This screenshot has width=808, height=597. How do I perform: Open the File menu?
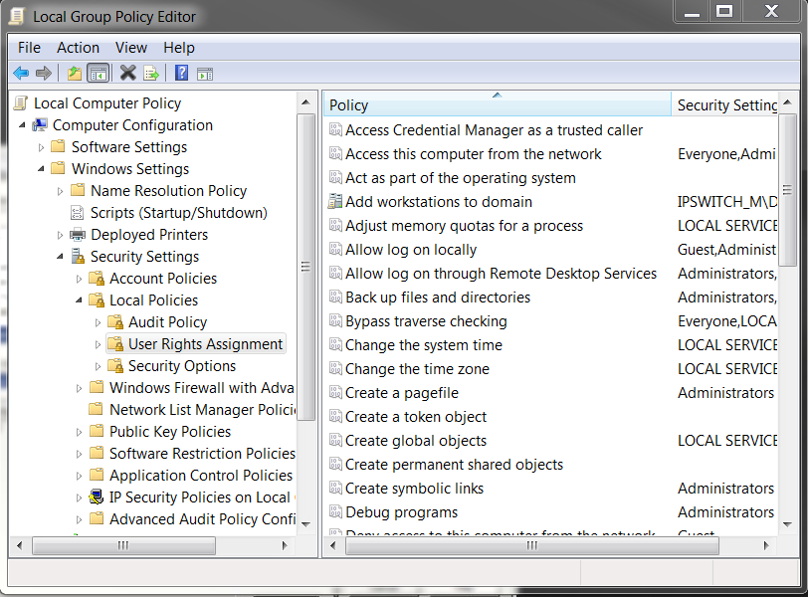coord(29,48)
